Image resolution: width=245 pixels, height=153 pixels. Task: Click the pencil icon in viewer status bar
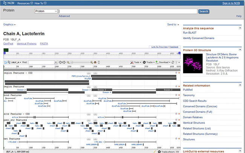point(155,151)
